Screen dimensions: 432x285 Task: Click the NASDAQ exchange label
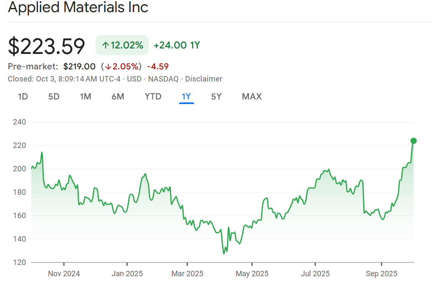click(x=163, y=79)
